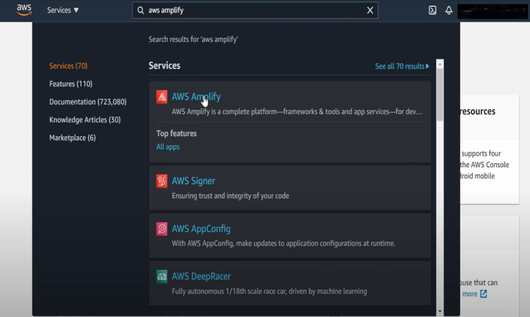Open the CloudShell terminal icon
The height and width of the screenshot is (317, 530).
pos(432,10)
